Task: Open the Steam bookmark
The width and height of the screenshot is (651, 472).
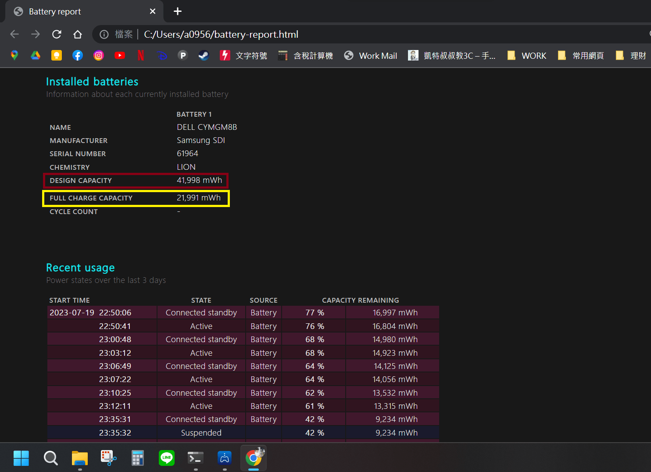Action: click(204, 55)
